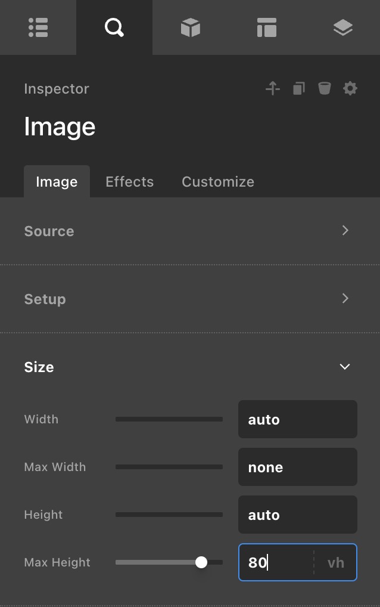380x607 pixels.
Task: Switch to the Customize tab
Action: click(217, 182)
